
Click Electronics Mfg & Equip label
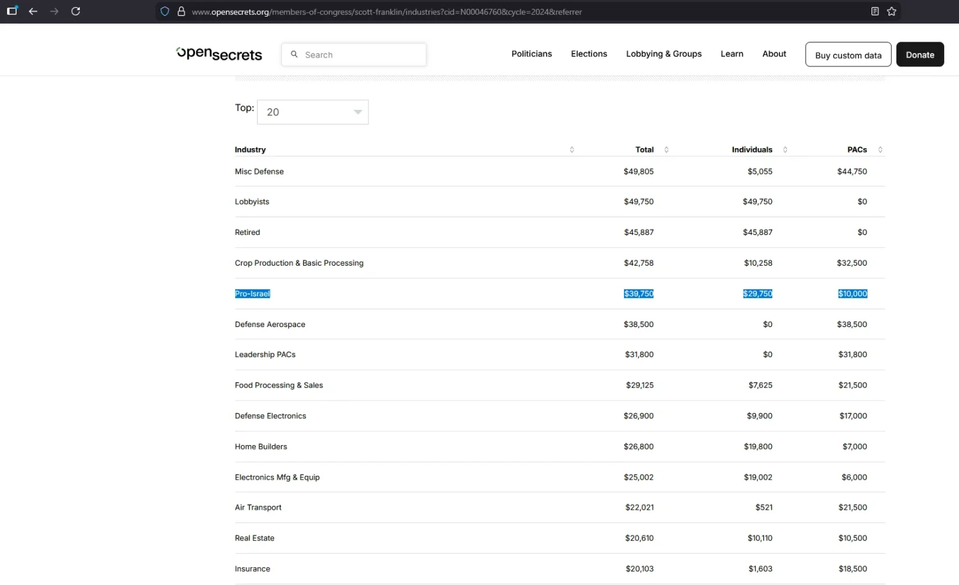click(277, 477)
